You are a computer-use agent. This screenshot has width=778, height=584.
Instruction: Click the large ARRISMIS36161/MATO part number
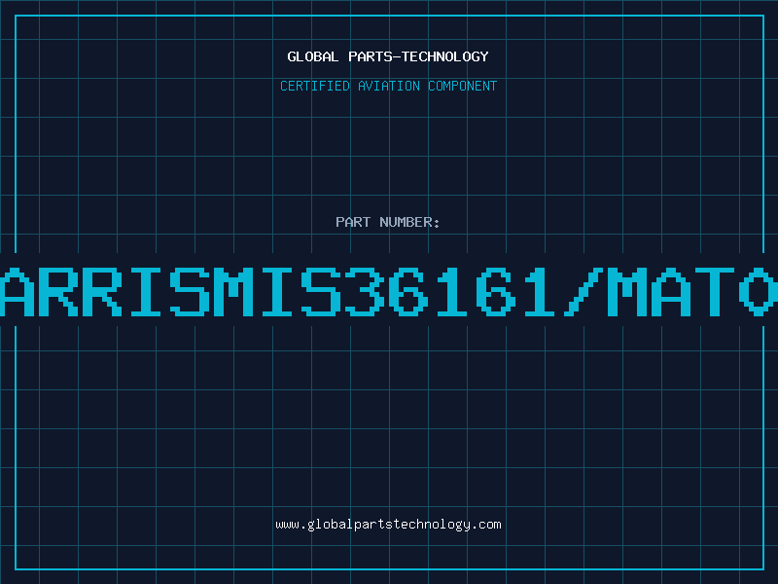coord(389,292)
